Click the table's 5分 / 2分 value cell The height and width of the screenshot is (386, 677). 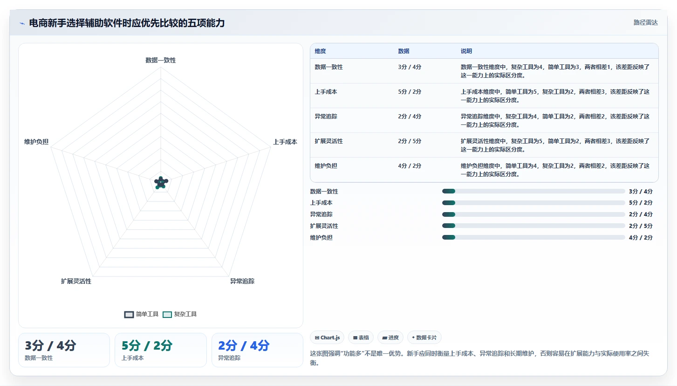click(410, 92)
